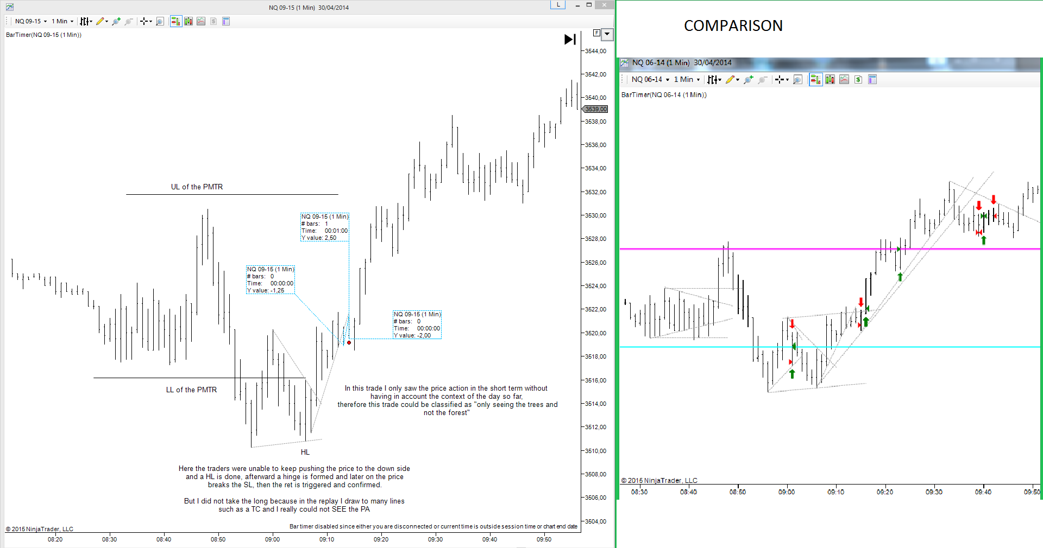The height and width of the screenshot is (548, 1043).
Task: Click skip-to-end playback arrow on left chart
Action: [x=570, y=39]
